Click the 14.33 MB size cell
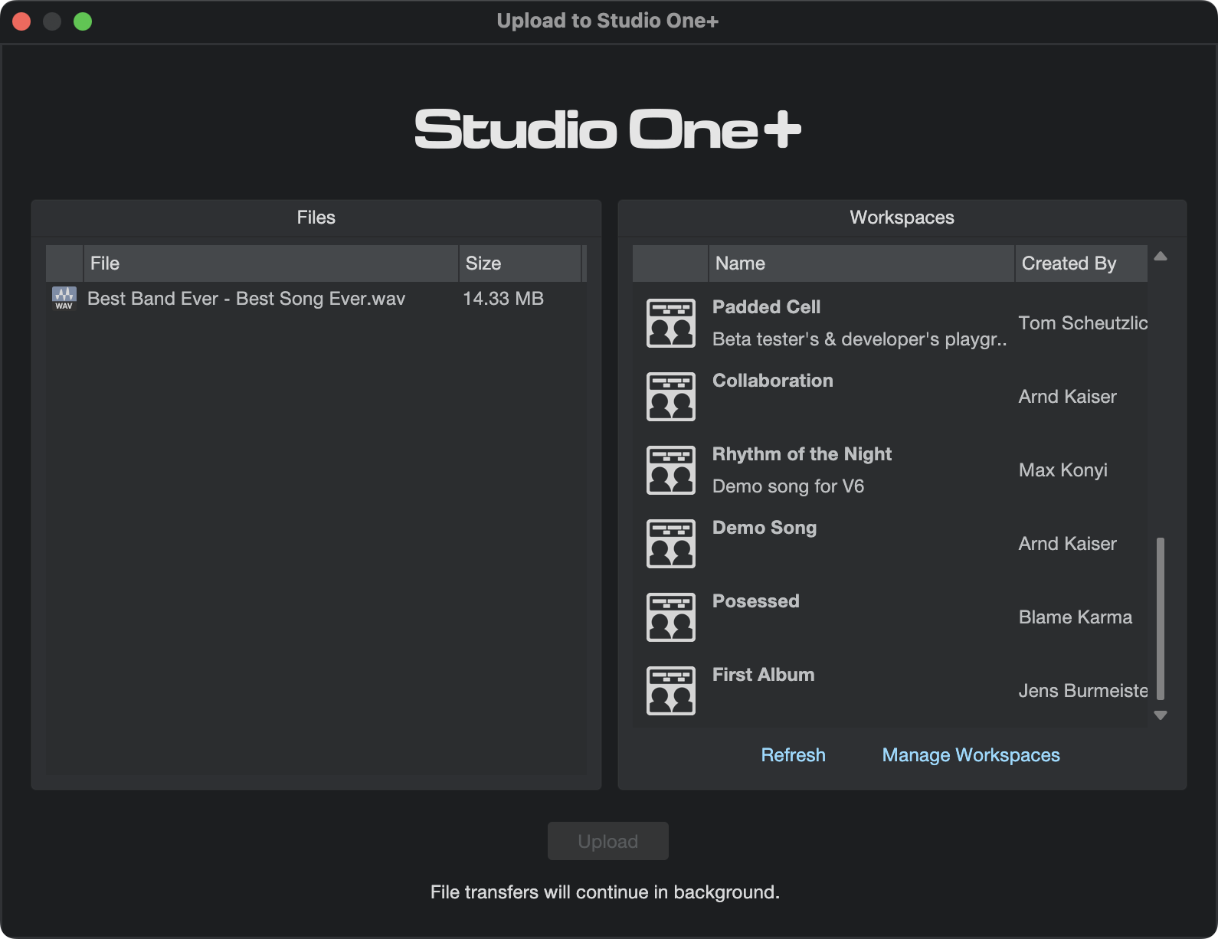The image size is (1218, 939). click(503, 299)
